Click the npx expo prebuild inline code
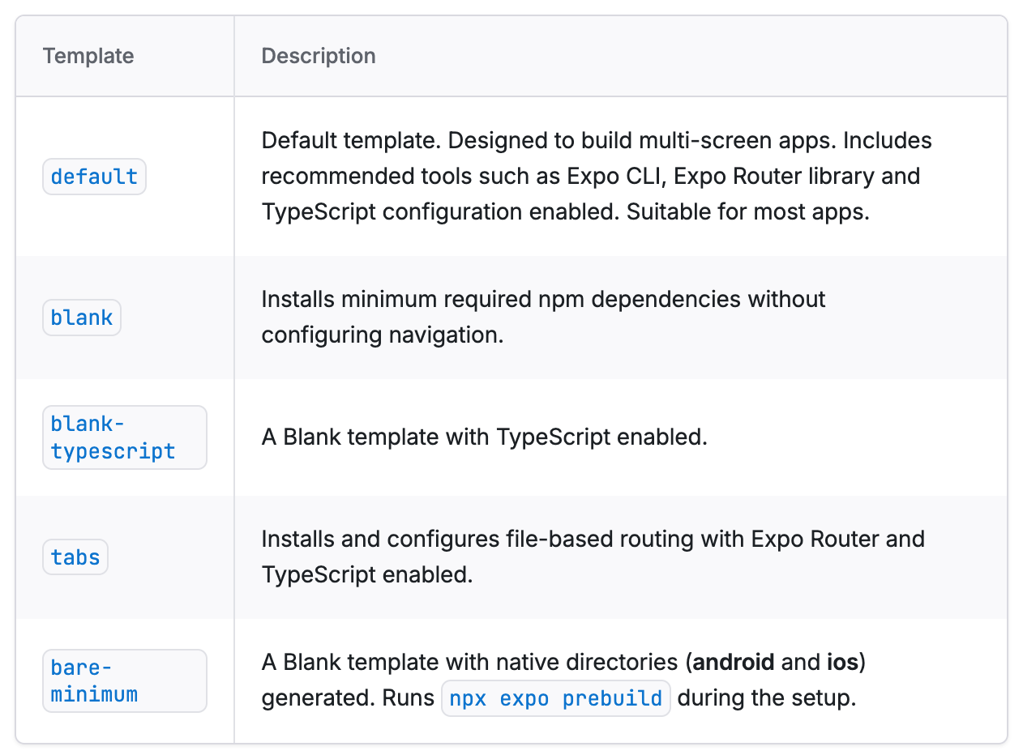Screen dimensions: 1023x755 (556, 698)
